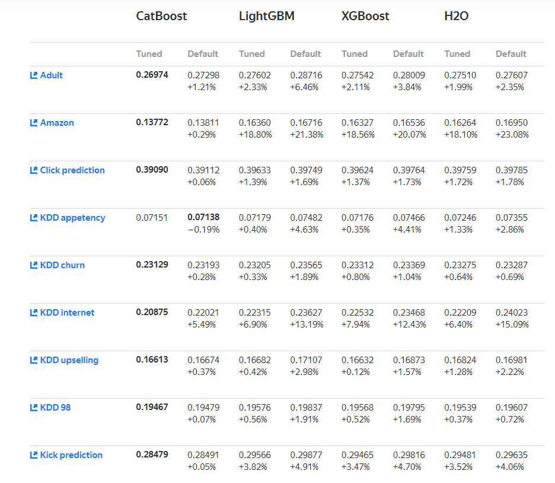Click the bold value 0.28479

152,455
